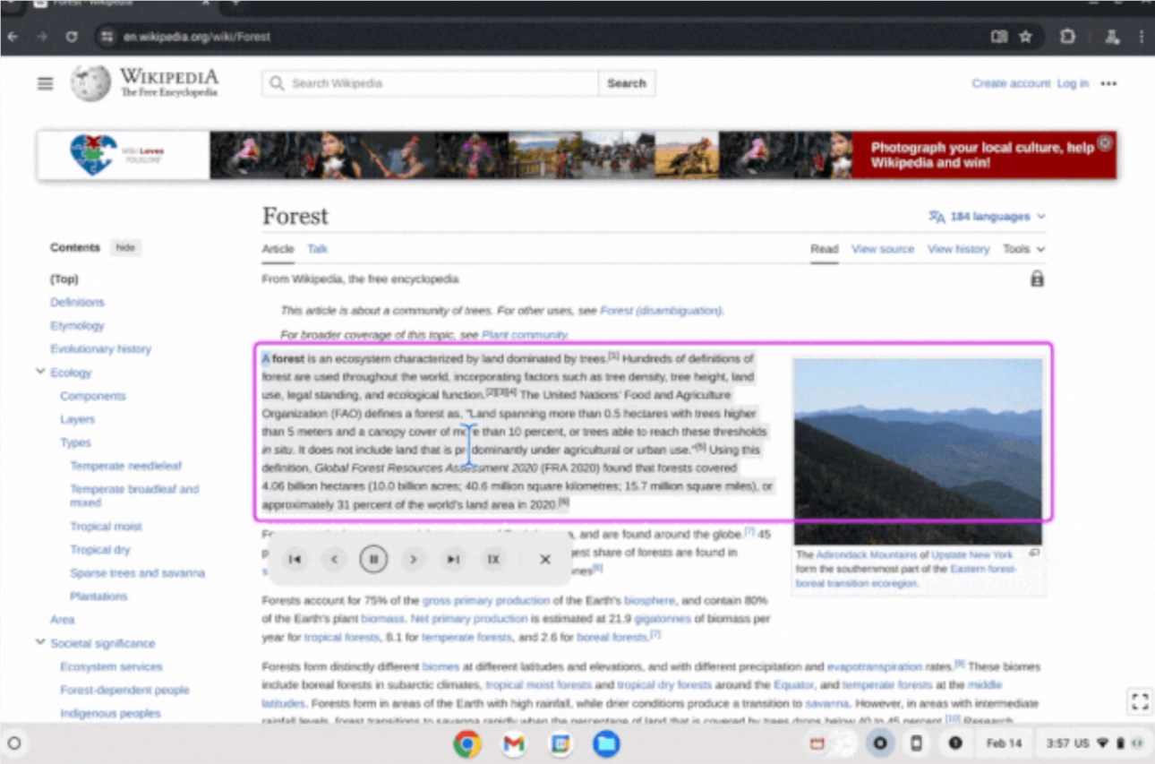Close the select-to-speak control bar
Image resolution: width=1155 pixels, height=764 pixels.
544,559
